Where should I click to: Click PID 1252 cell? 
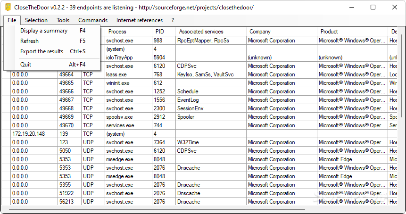coord(164,91)
